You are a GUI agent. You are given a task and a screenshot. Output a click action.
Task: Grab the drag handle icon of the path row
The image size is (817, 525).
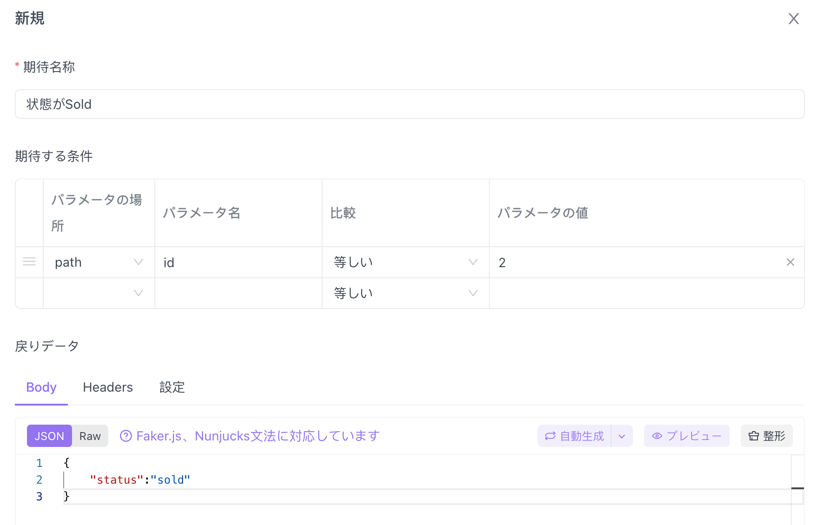(x=29, y=262)
